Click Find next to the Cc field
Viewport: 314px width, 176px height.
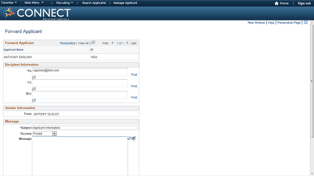(x=134, y=86)
